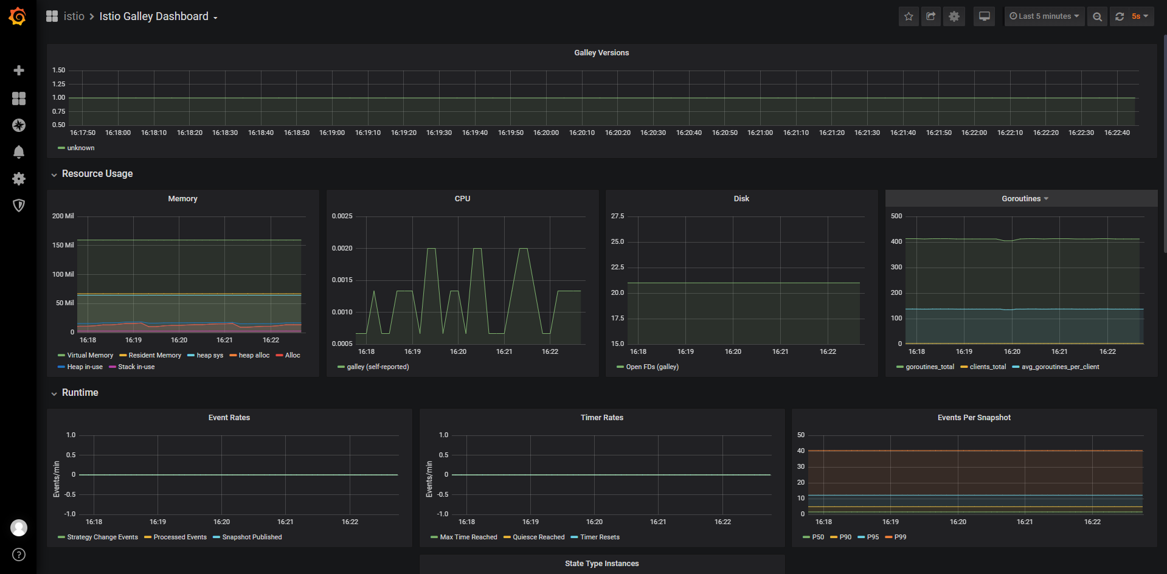Open the Istio Galley Dashboard title dropdown
The width and height of the screenshot is (1167, 574).
(158, 16)
